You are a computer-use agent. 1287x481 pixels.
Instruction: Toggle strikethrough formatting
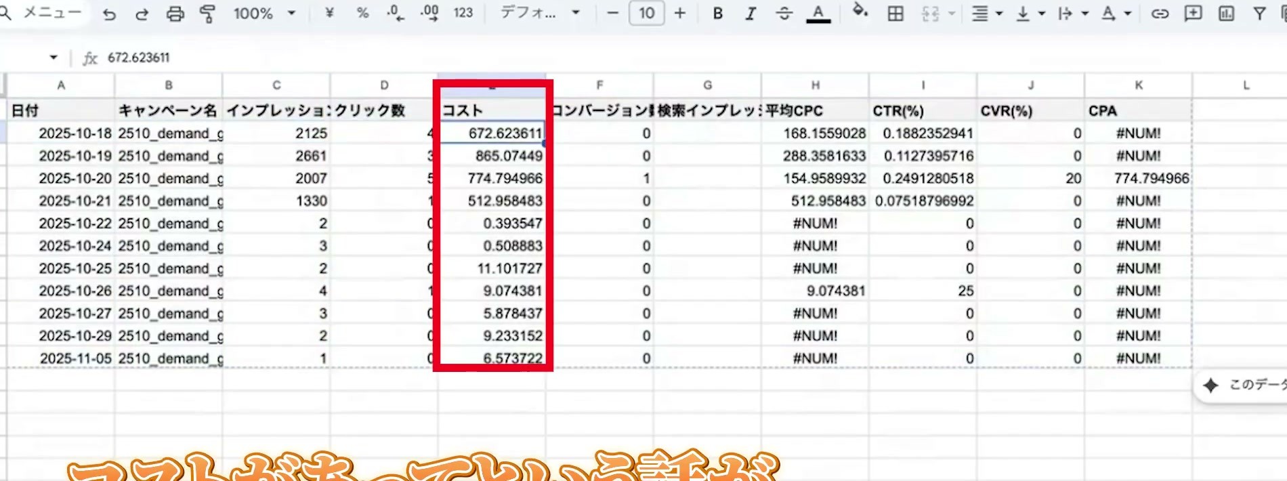point(784,13)
